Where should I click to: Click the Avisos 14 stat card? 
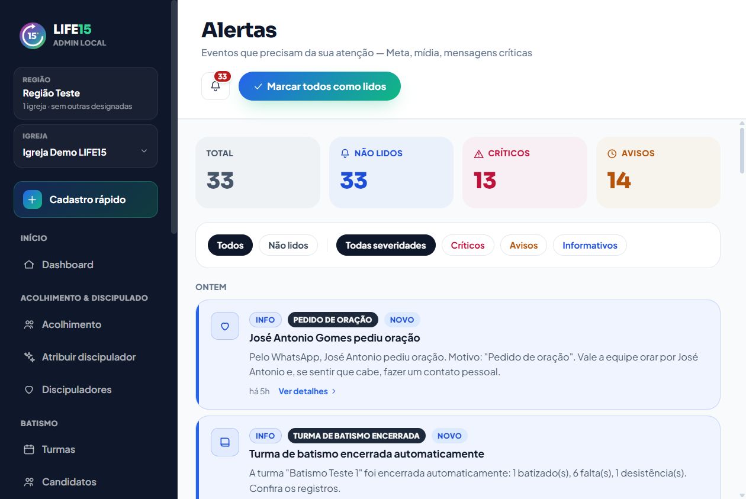tap(658, 172)
